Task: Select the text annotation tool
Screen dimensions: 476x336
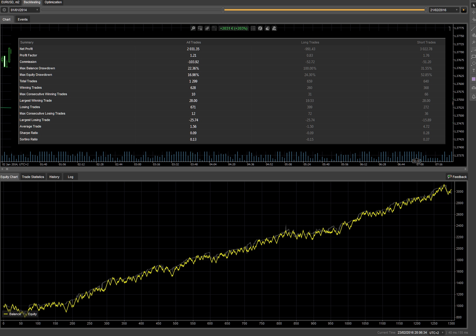Action: (x=473, y=70)
